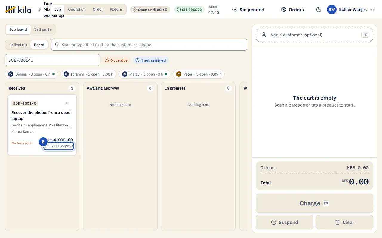Switch to the Quotation mode tab

[x=77, y=10]
